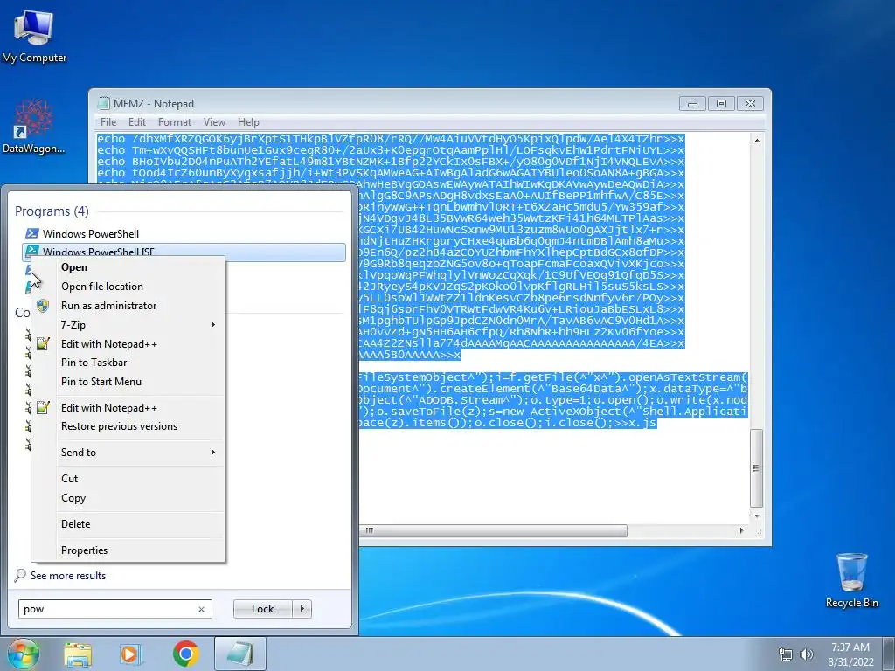This screenshot has width=895, height=671.
Task: Launch File Explorer from the taskbar
Action: [x=78, y=654]
